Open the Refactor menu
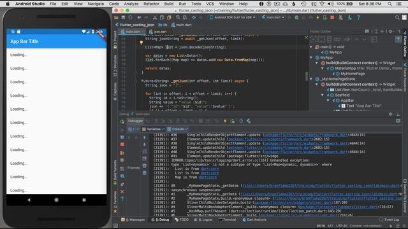This screenshot has height=229, width=408. coord(151,4)
